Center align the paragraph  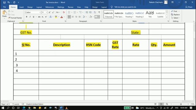pyautogui.click(x=73, y=17)
